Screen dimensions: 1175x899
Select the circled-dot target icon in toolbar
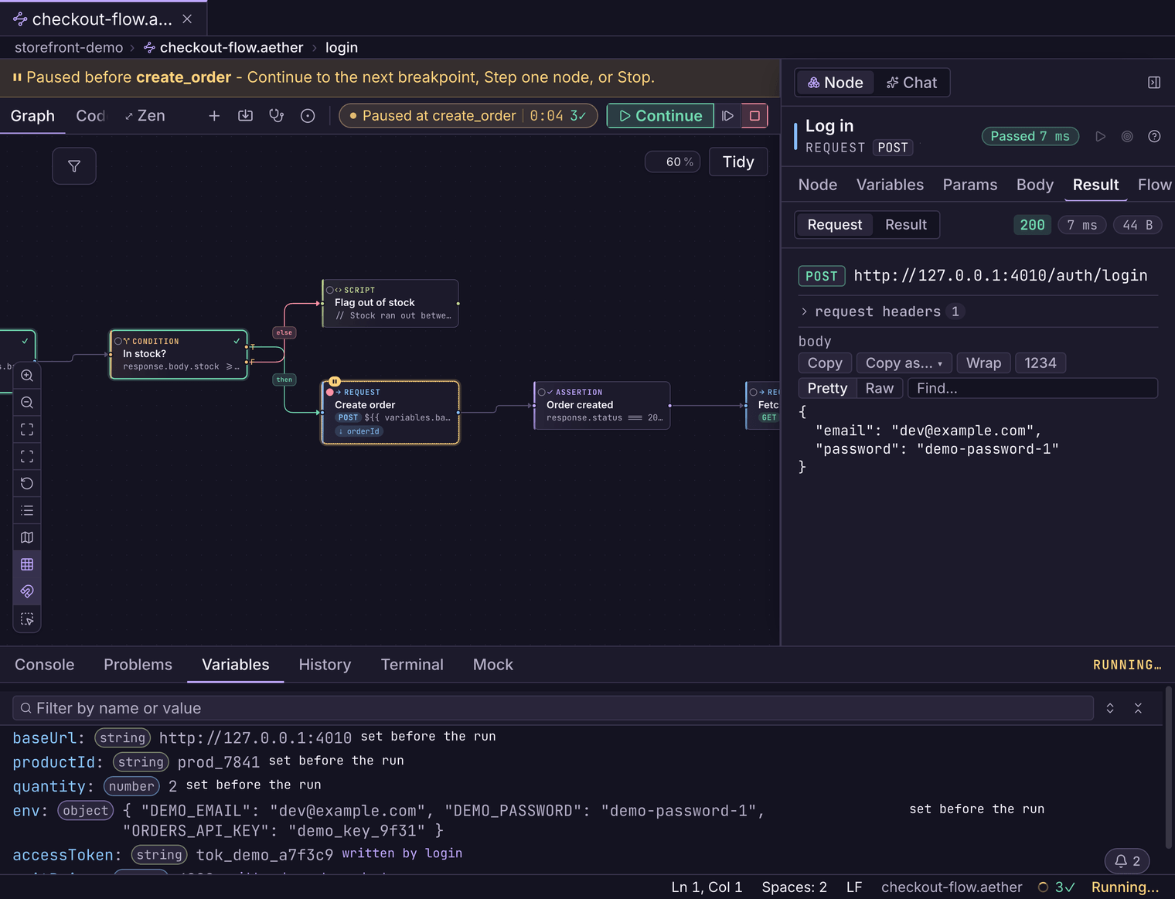click(x=308, y=116)
